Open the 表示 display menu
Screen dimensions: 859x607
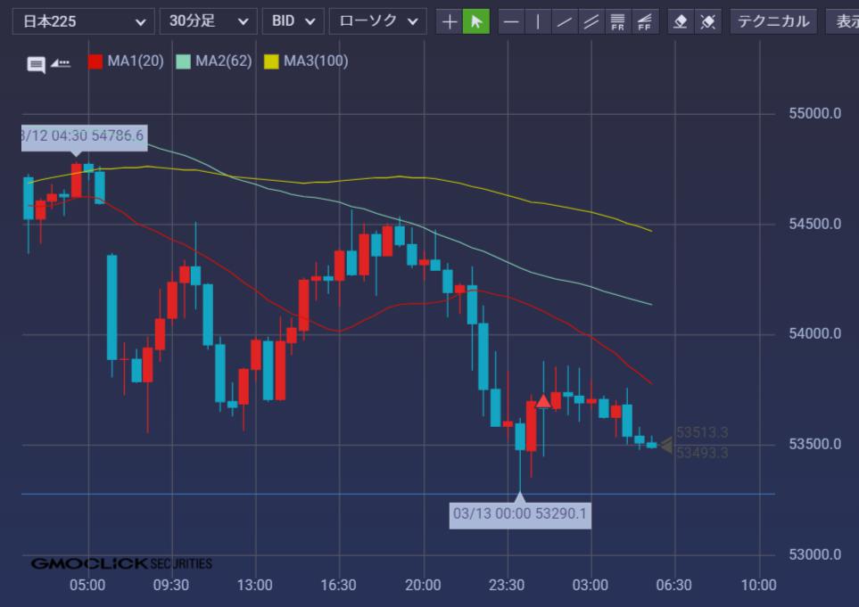(x=844, y=21)
